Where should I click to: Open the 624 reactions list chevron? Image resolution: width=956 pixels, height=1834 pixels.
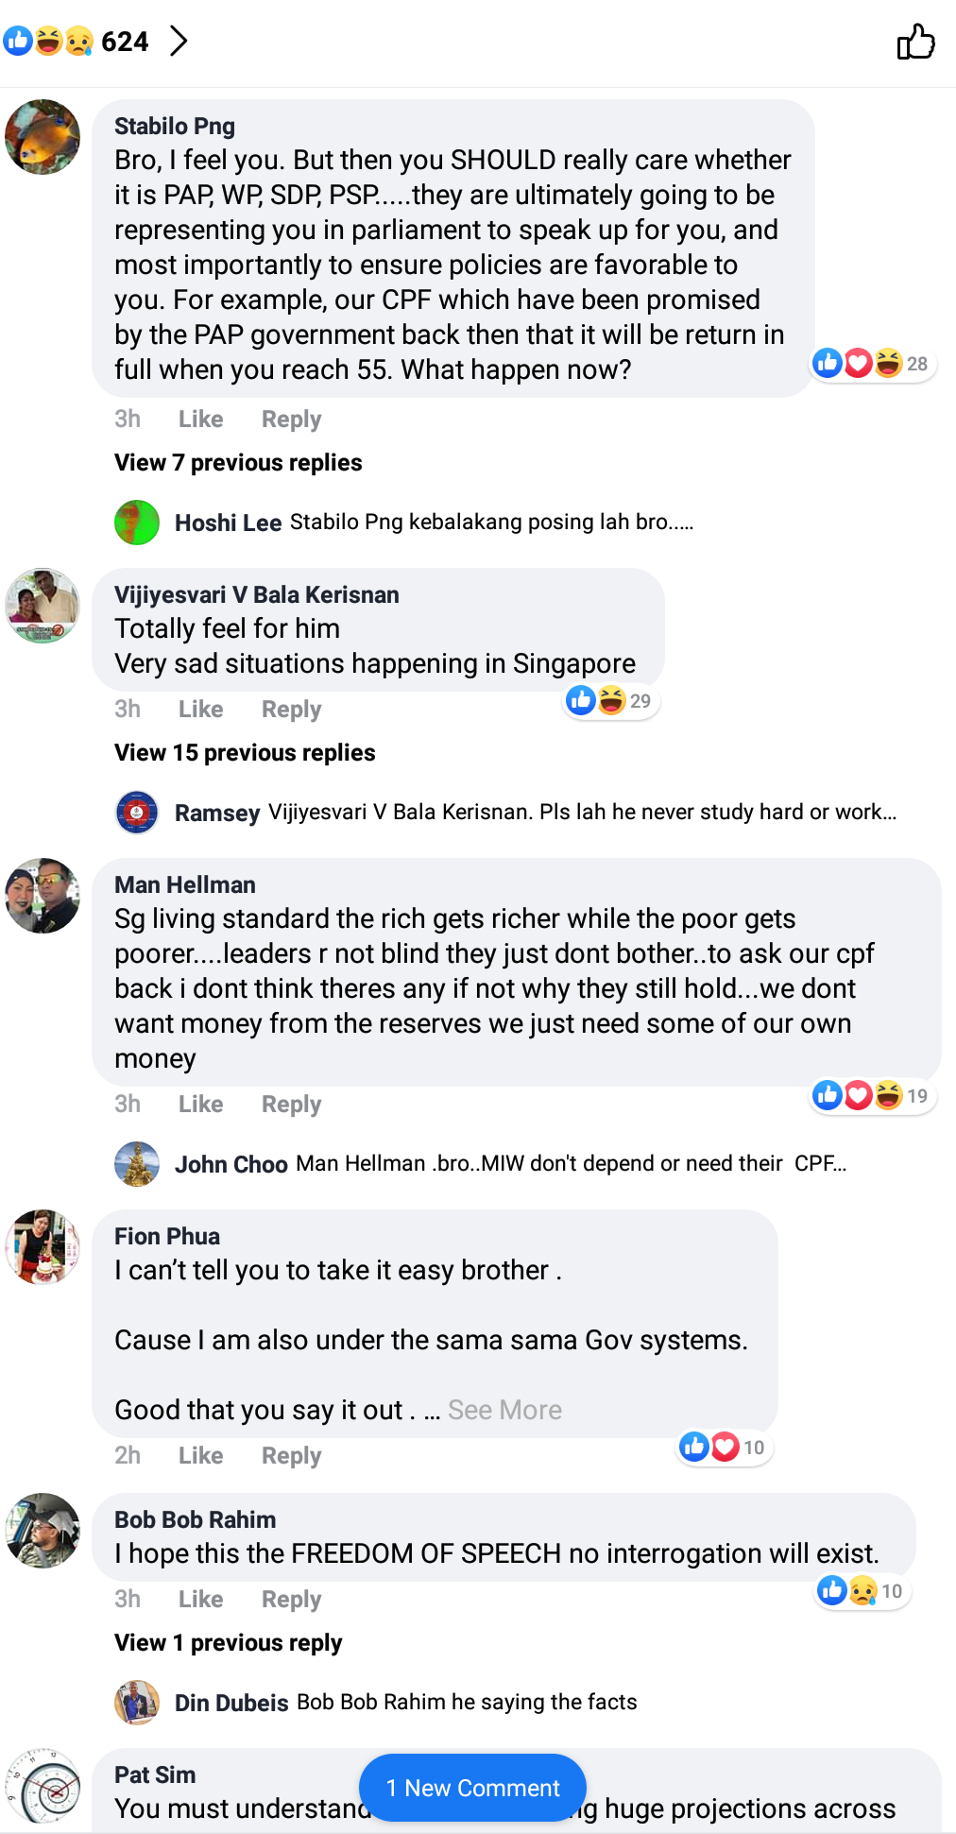point(178,42)
